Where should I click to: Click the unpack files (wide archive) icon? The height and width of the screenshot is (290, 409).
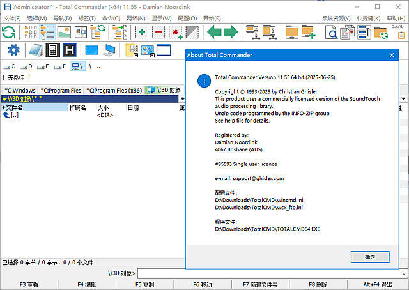[x=269, y=33]
